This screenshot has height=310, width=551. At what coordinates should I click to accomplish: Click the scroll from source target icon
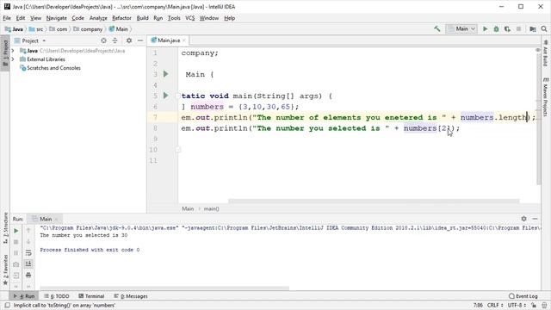pyautogui.click(x=103, y=40)
